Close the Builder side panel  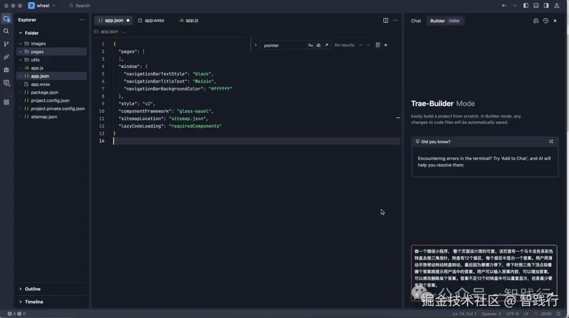tap(555, 21)
